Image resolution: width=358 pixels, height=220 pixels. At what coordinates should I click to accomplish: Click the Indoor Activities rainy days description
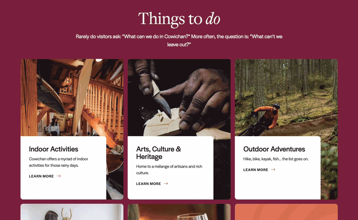click(x=59, y=162)
